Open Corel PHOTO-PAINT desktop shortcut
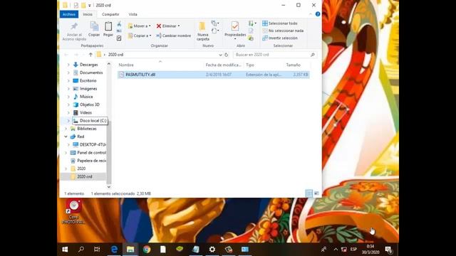 74,212
